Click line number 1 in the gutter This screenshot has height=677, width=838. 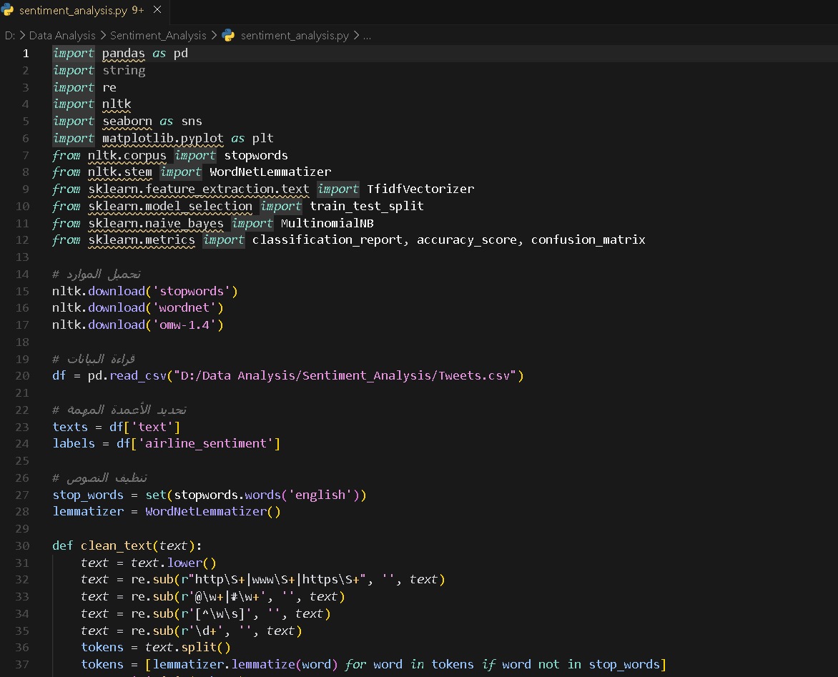(x=26, y=54)
